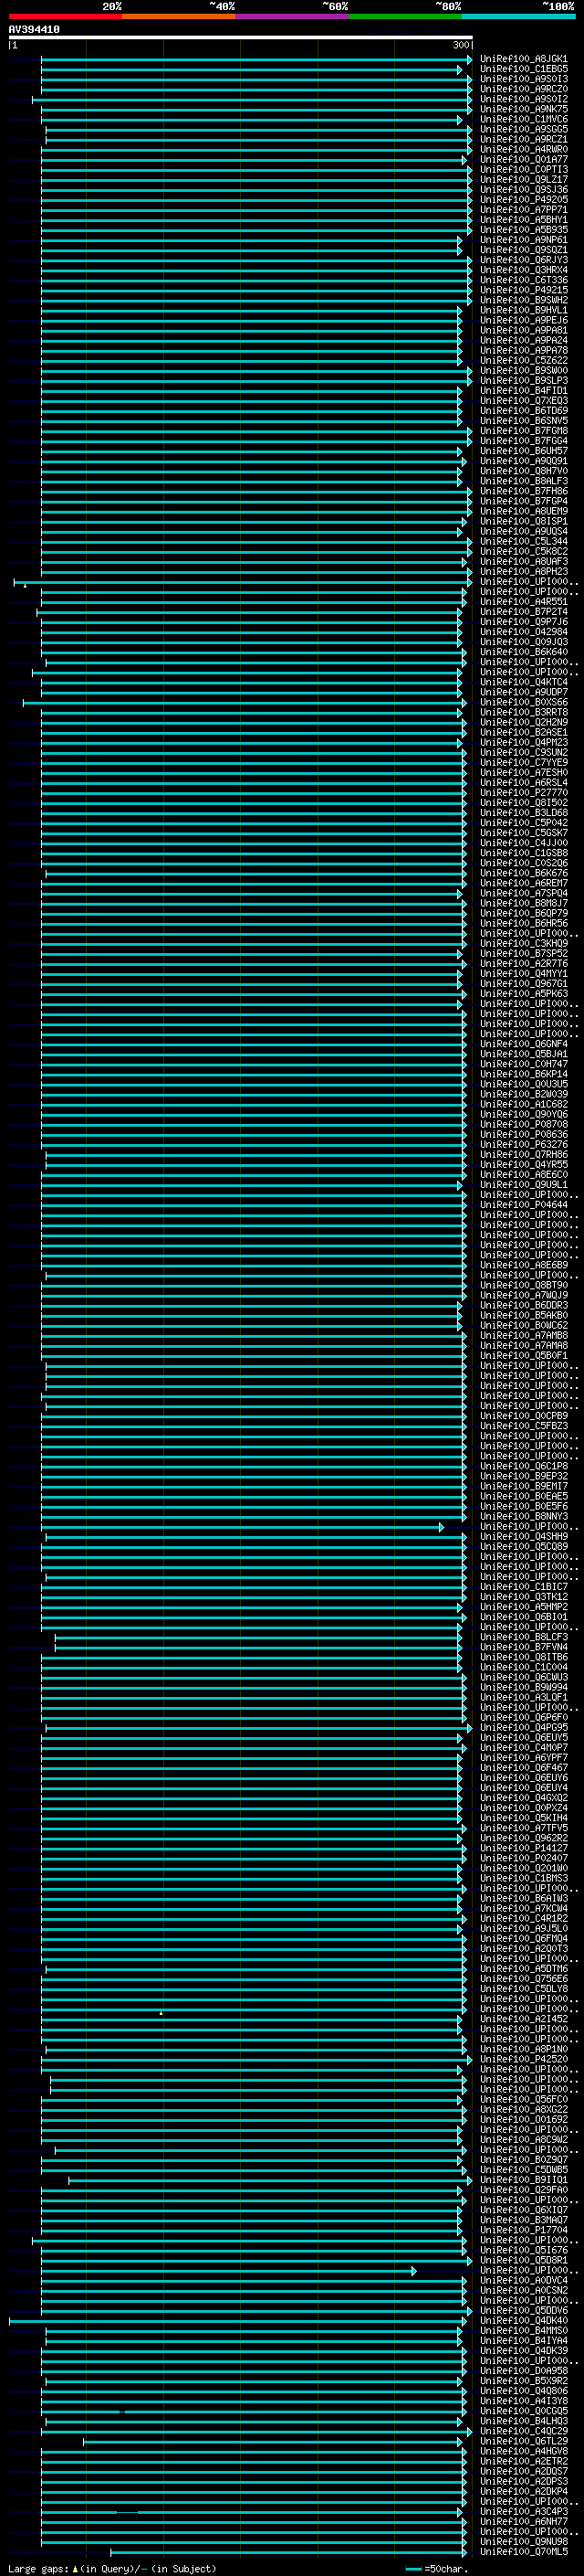Select label UniRef100_A3LQF1
The height and width of the screenshot is (2576, 584).
point(523,1697)
